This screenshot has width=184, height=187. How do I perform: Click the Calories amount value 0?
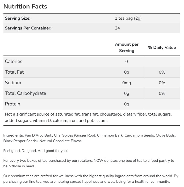point(127,62)
